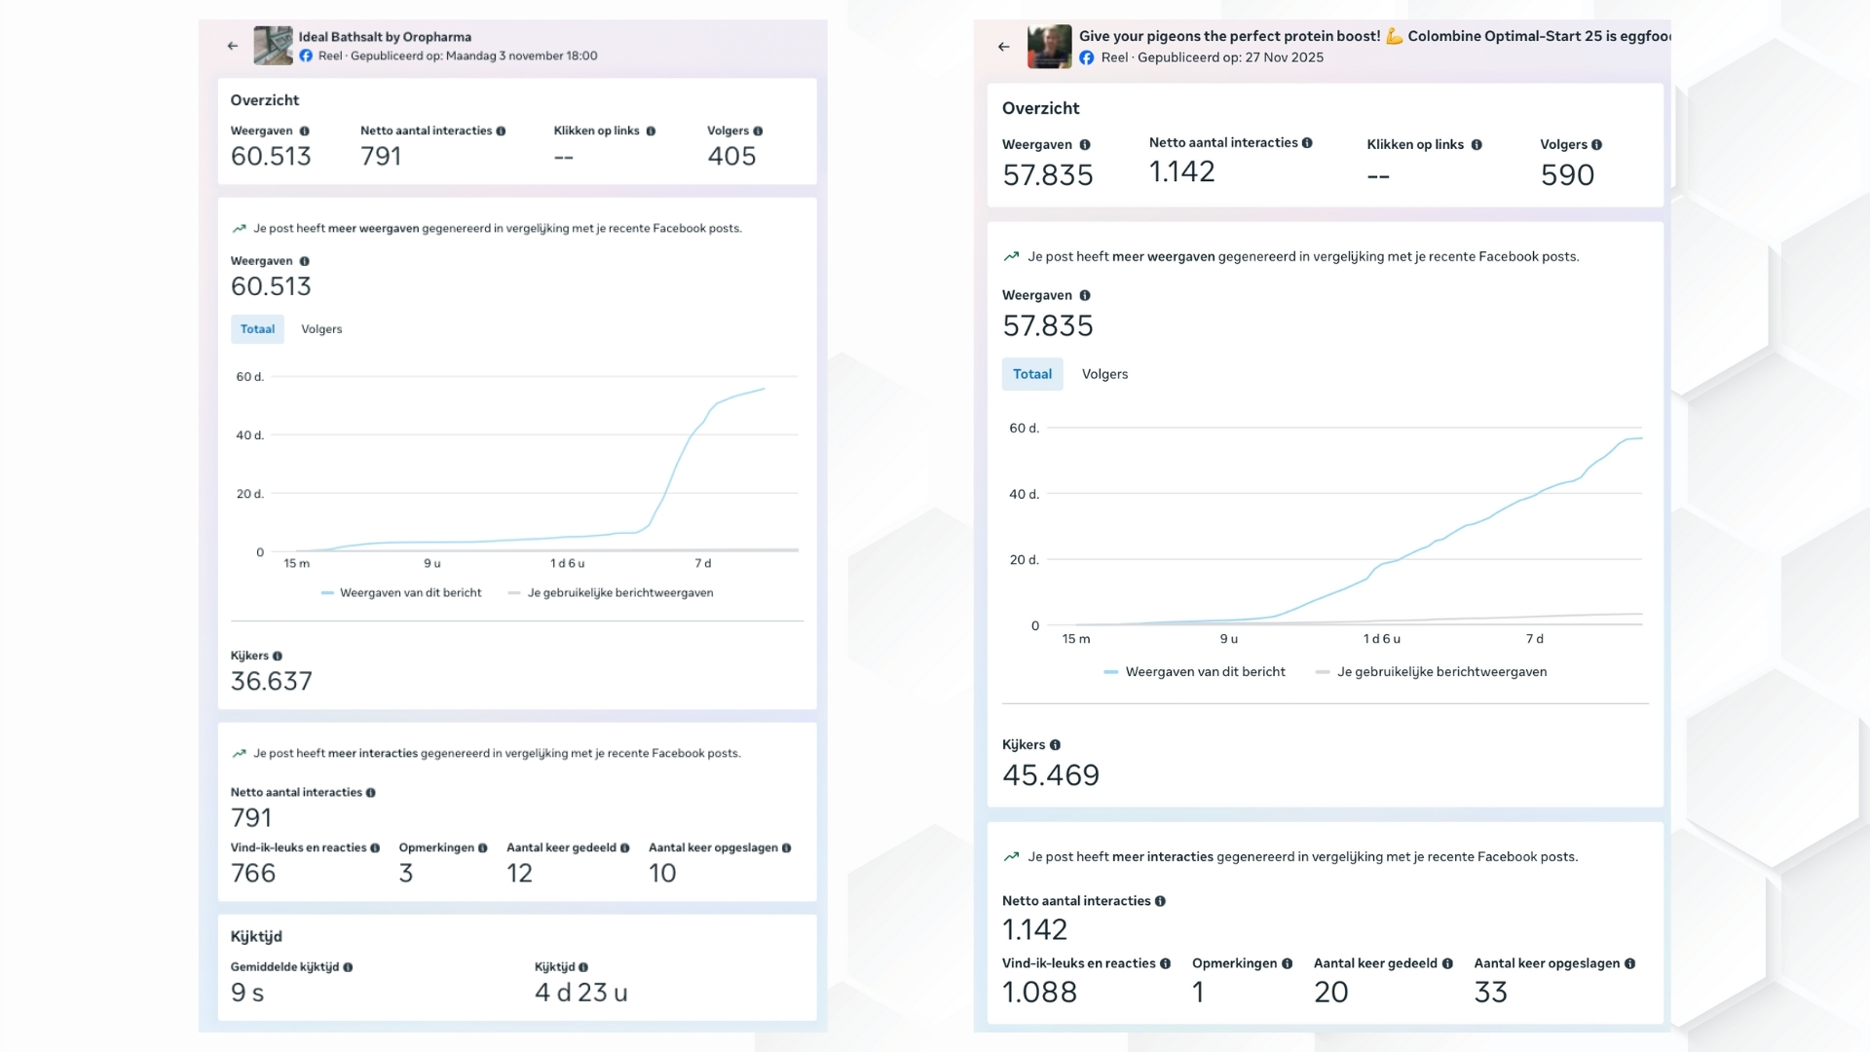Click info icon beside Klikken op links, left panel
Screen dimensions: 1870x1052
tap(651, 131)
